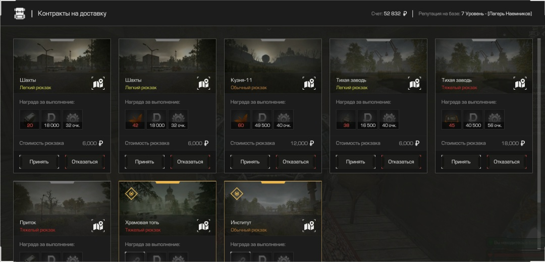This screenshot has height=262, width=545.
Task: Decline the Тихая заводь light backpack contract
Action: click(401, 162)
